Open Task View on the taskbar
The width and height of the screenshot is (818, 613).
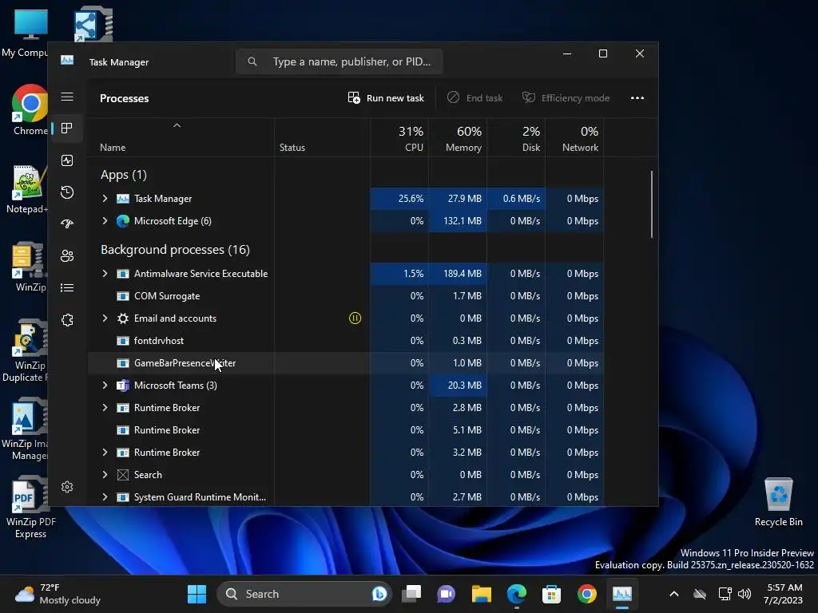click(x=411, y=594)
